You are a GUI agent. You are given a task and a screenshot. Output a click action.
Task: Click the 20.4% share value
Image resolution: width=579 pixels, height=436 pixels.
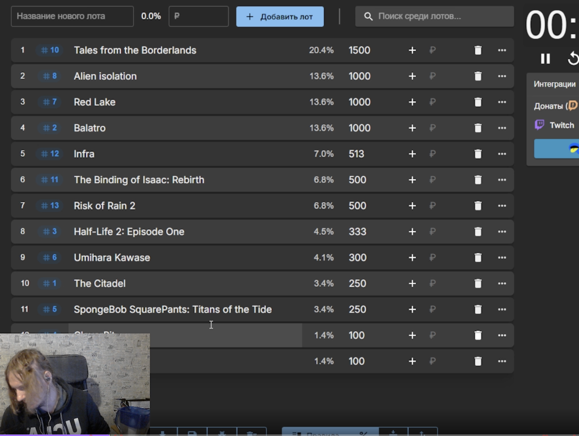[x=321, y=50]
